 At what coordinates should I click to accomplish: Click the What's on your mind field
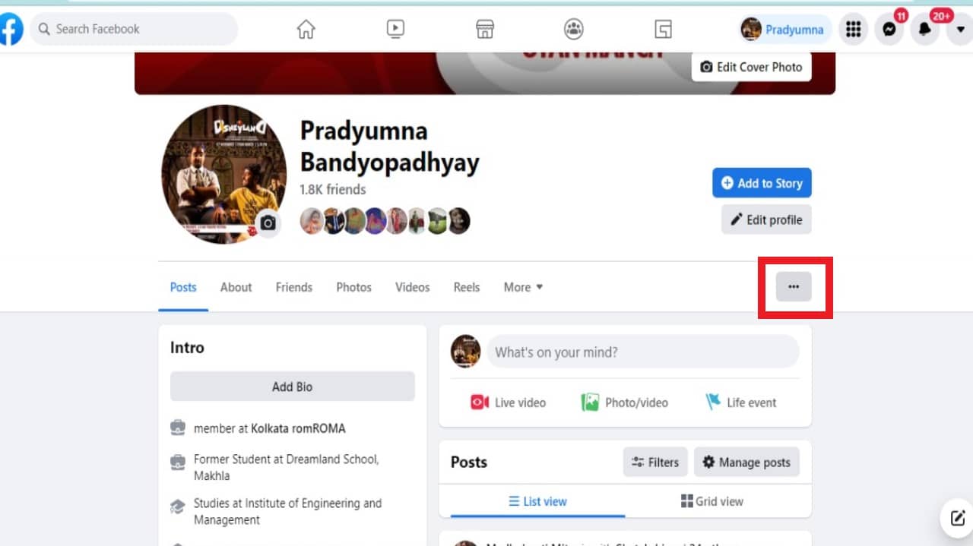[643, 352]
